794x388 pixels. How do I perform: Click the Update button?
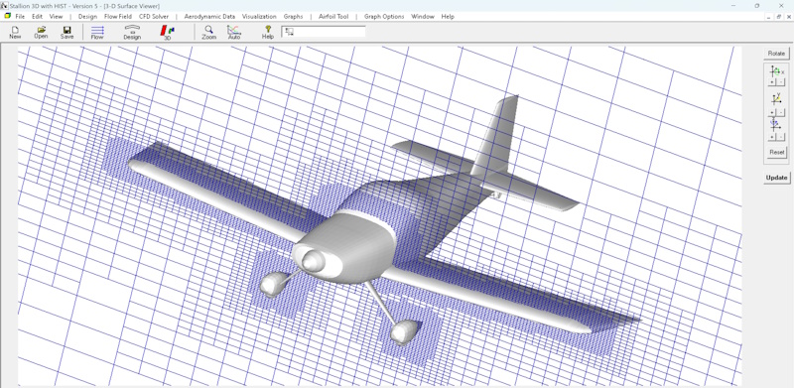coord(776,178)
